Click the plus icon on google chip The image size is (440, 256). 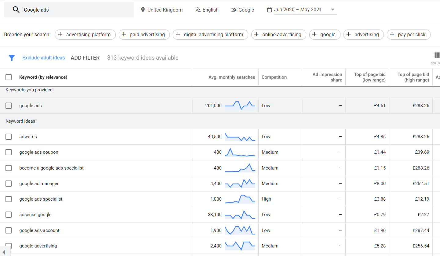coord(315,34)
